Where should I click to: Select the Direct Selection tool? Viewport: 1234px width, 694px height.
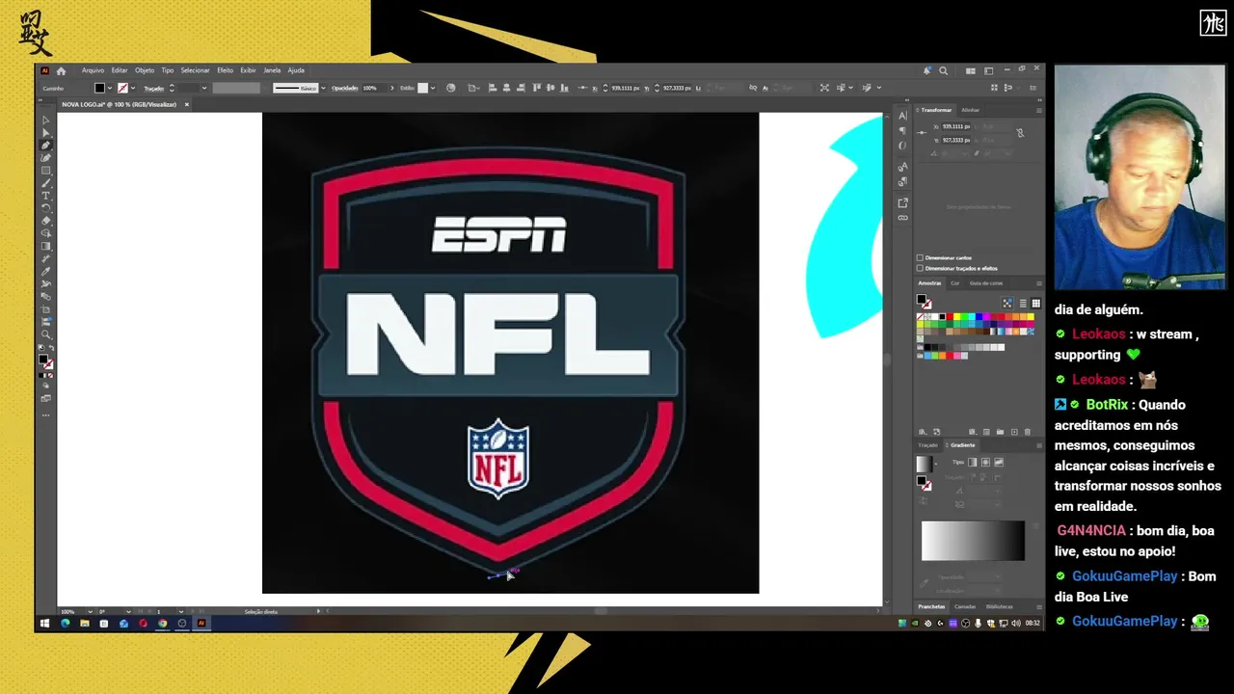coord(45,132)
